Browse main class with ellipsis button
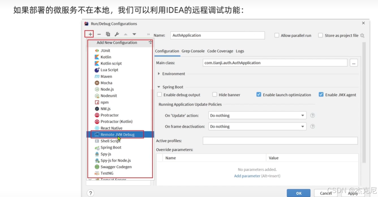Viewport: 378px width, 197px height. [354, 63]
